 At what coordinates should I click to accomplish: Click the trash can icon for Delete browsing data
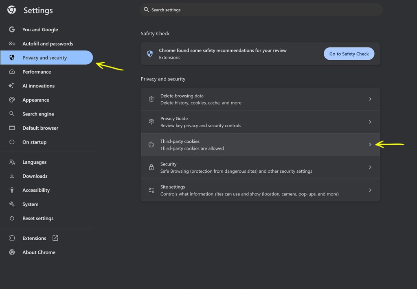click(x=151, y=99)
